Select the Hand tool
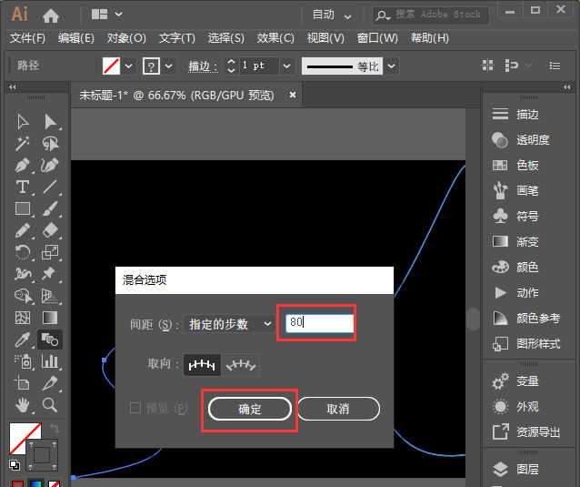The height and width of the screenshot is (487, 580). point(24,405)
